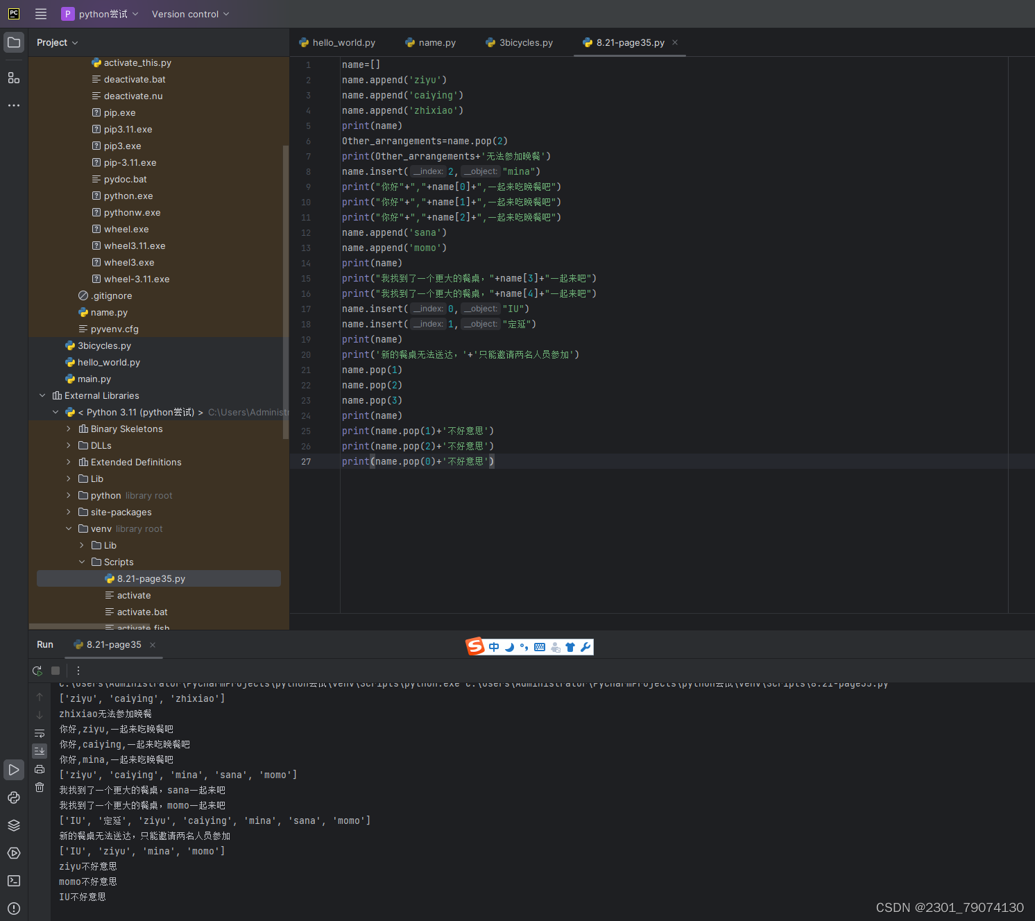Clear the Run console output with trash icon

(40, 787)
